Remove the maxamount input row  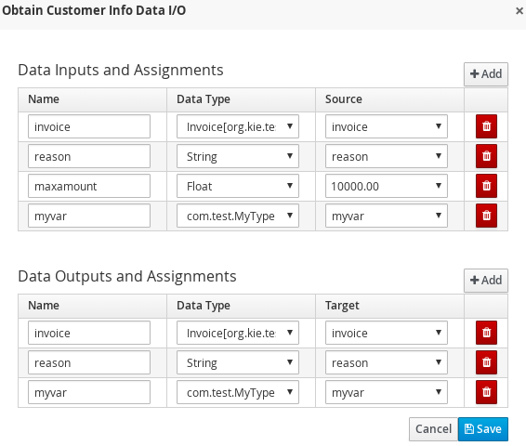click(486, 186)
